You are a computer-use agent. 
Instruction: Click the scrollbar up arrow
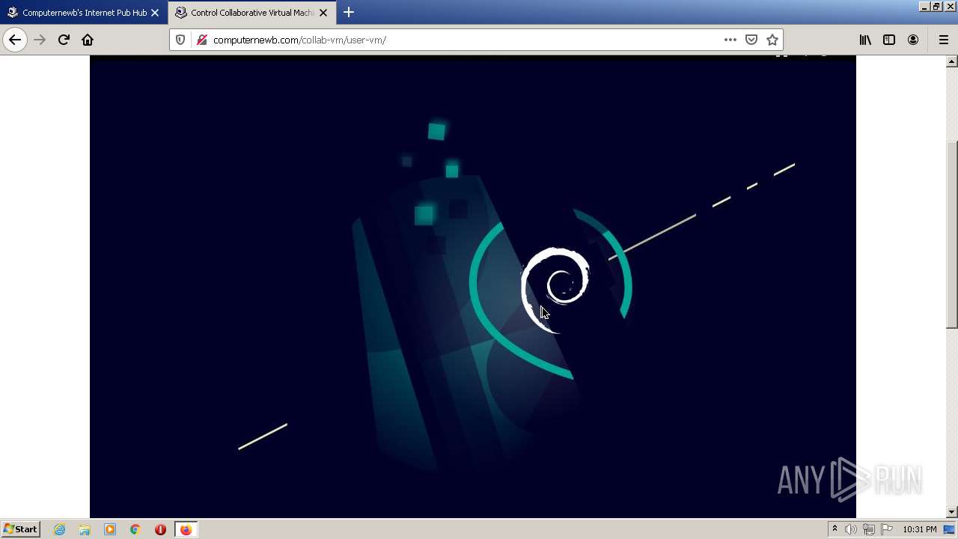click(951, 61)
